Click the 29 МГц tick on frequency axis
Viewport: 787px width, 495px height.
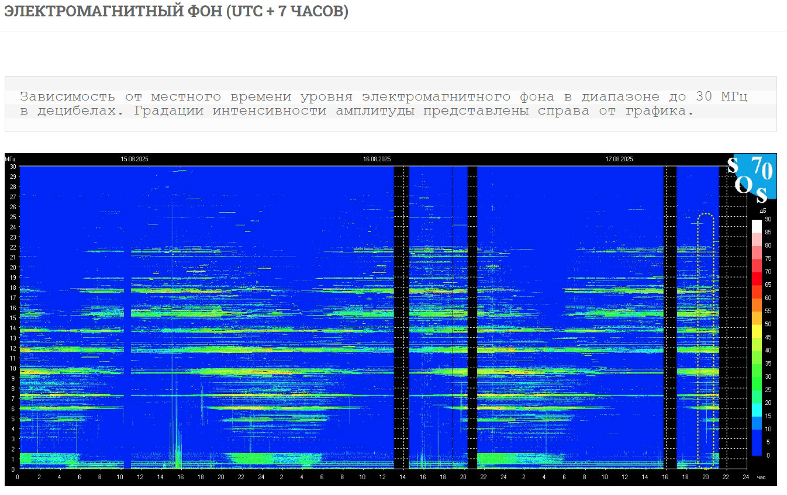click(12, 176)
